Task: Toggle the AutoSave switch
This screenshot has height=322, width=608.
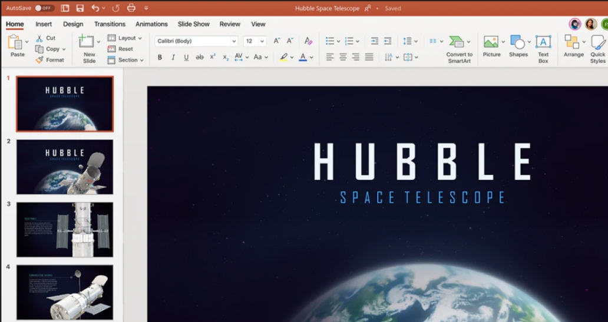Action: (44, 8)
